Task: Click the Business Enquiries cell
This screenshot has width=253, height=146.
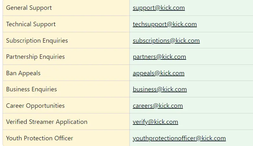Action: click(x=66, y=89)
